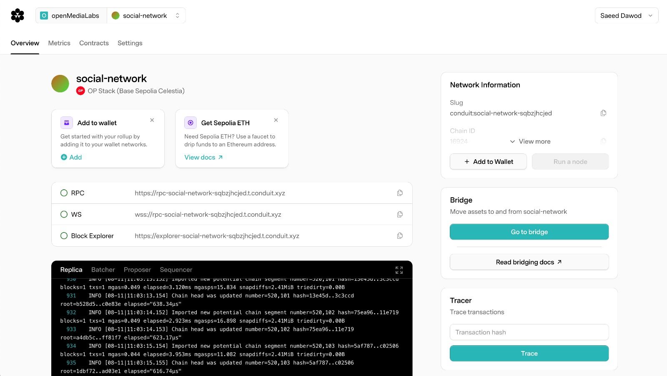Click log line number 935
The image size is (667, 376).
71,363
